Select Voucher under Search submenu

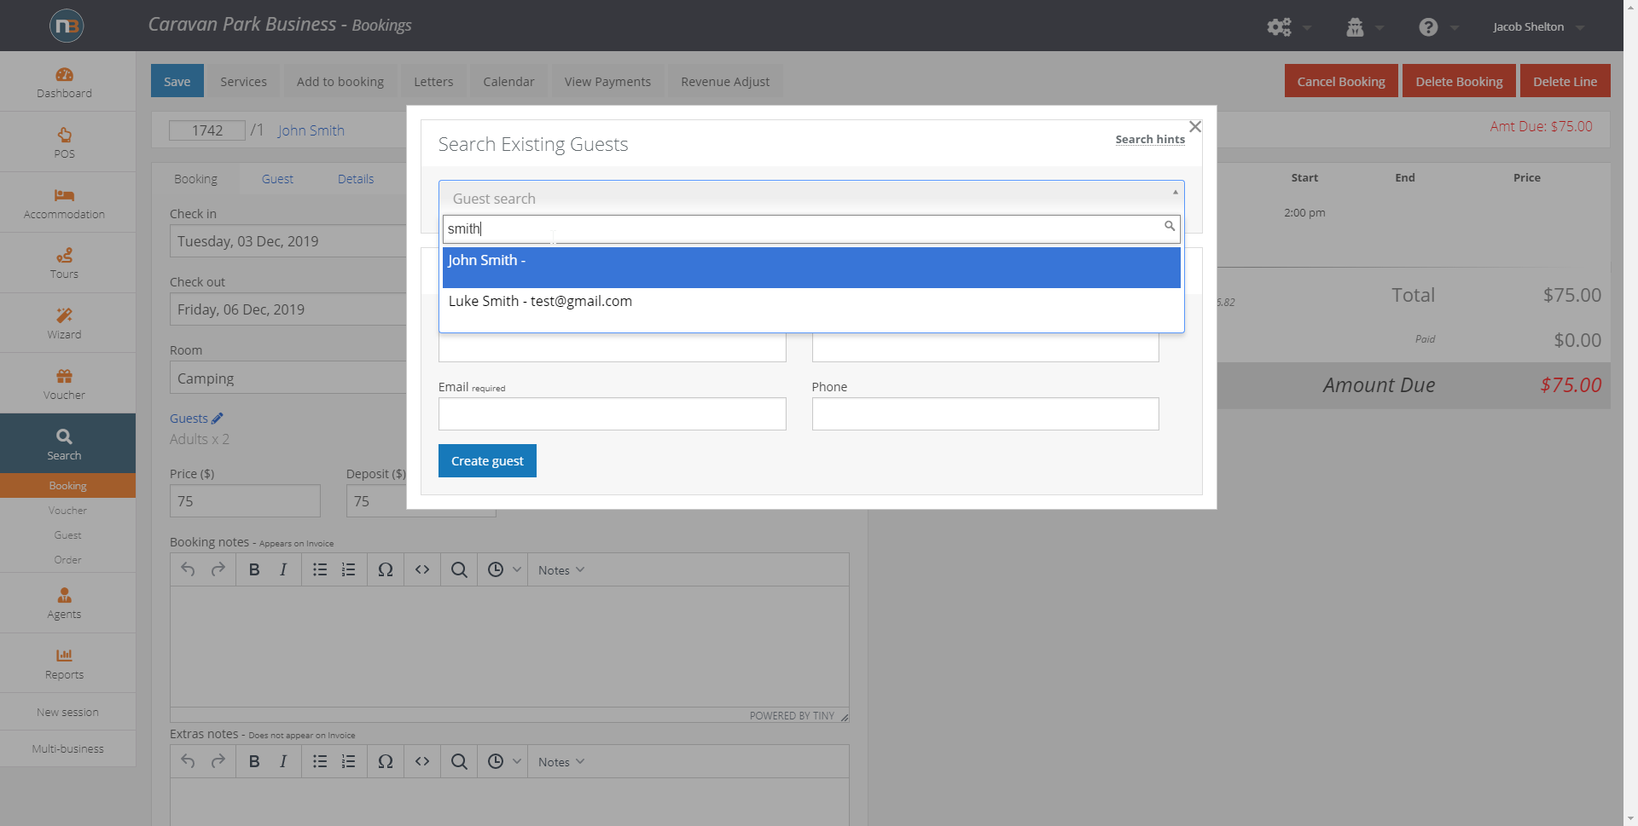[x=68, y=511]
